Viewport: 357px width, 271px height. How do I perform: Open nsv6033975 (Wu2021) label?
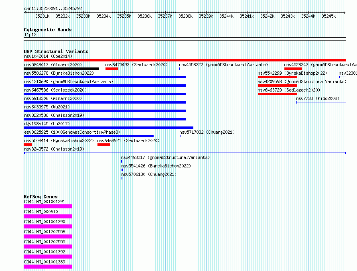coord(47,107)
